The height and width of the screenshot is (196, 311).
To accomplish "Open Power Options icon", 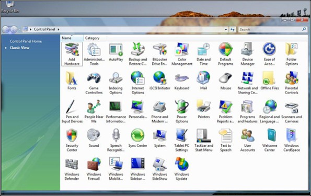I will pyautogui.click(x=182, y=111).
